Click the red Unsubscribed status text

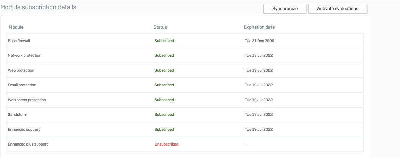point(166,144)
